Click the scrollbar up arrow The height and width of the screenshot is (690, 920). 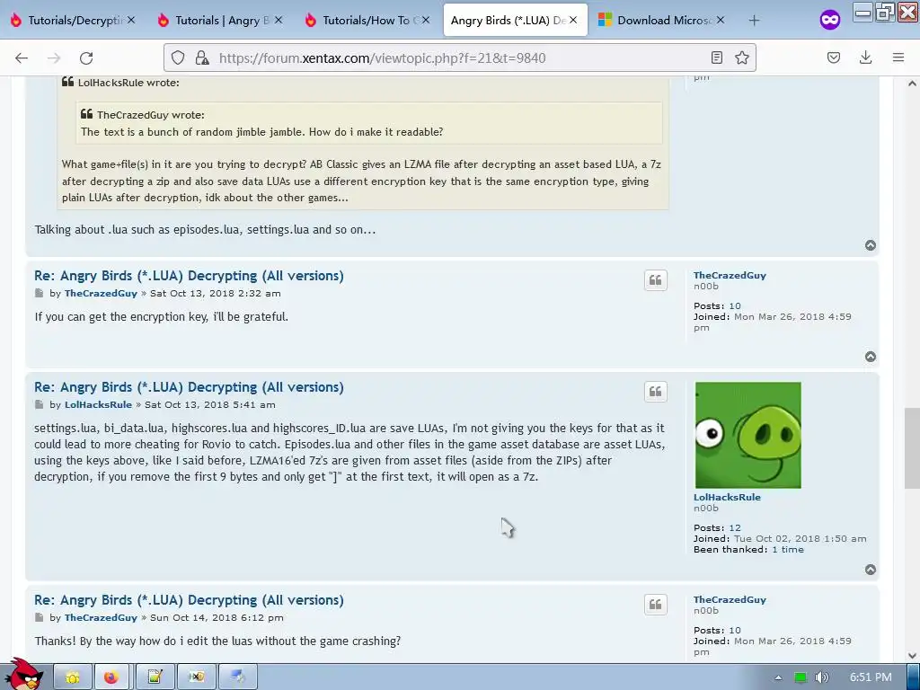click(912, 84)
